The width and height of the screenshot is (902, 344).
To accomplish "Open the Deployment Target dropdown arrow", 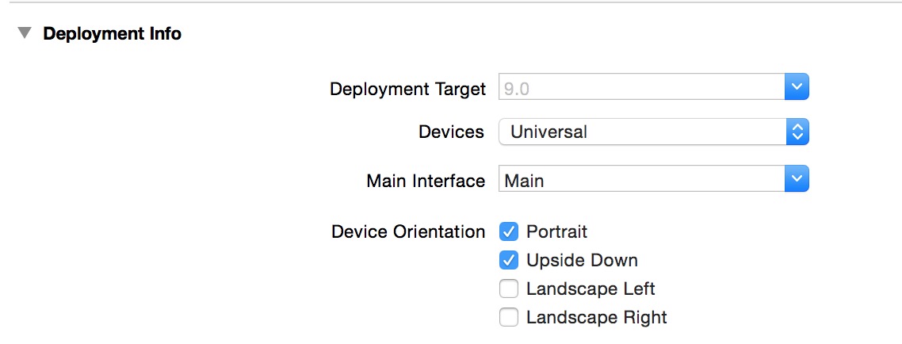I will tap(796, 88).
